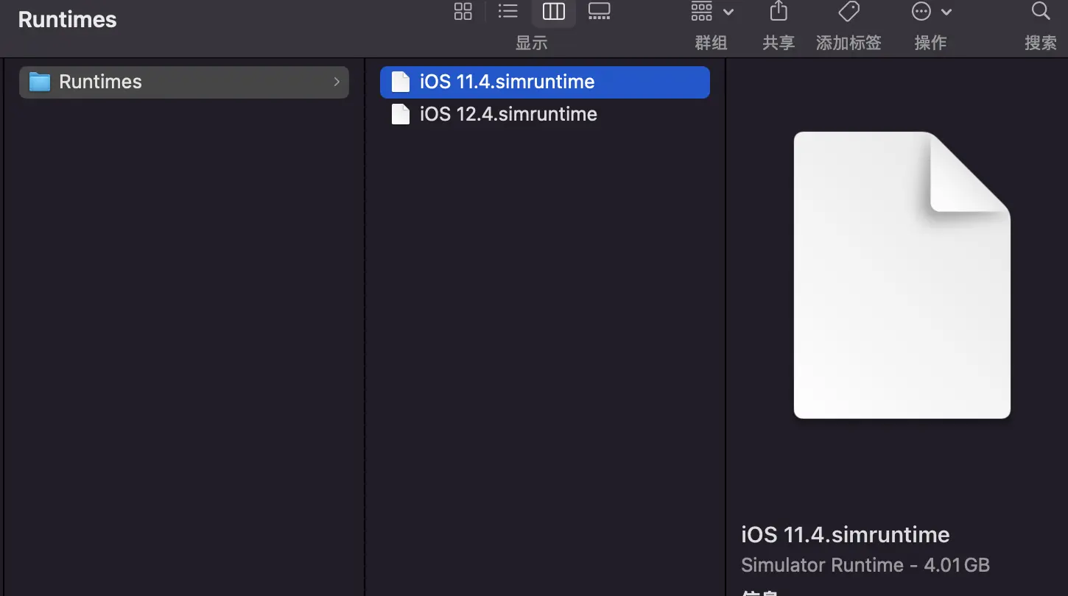Click the chevron on the Runtimes row
Screen dimensions: 1068x596
337,82
